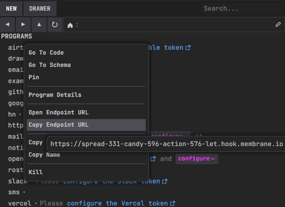Click the forward navigation arrow
The width and height of the screenshot is (285, 207).
pyautogui.click(x=23, y=25)
